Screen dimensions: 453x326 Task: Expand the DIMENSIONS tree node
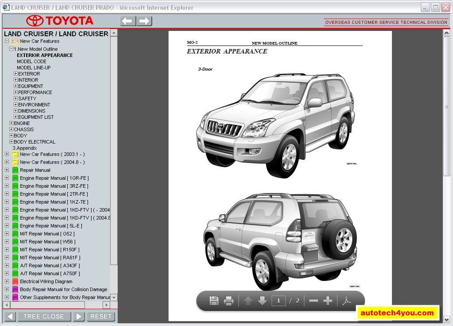coord(15,111)
